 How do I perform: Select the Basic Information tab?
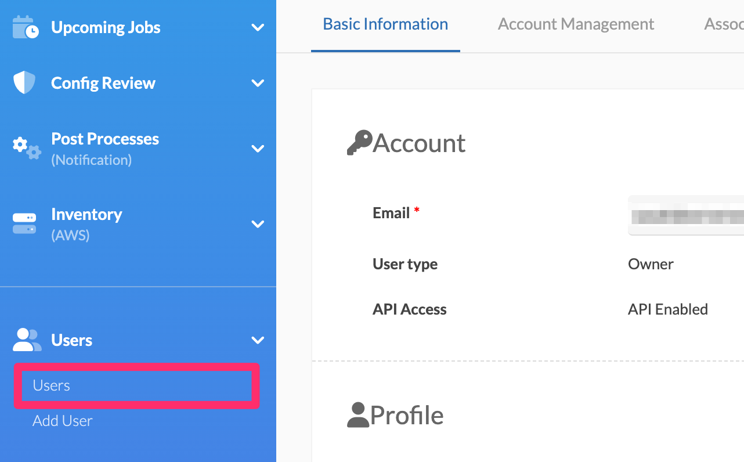tap(385, 24)
